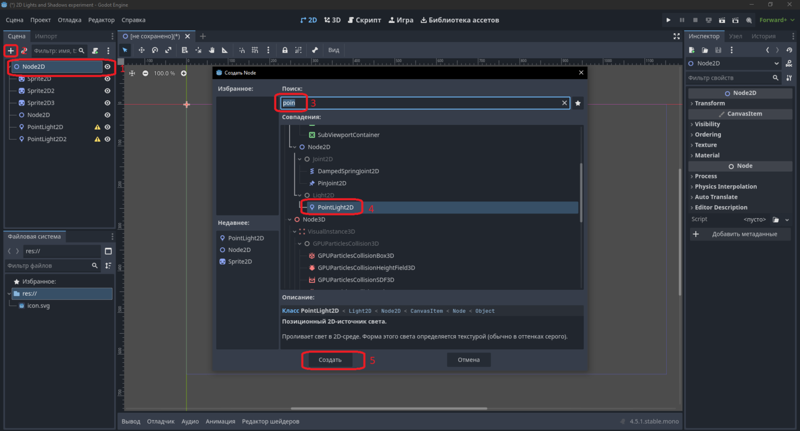
Task: Open the Вид viewport menu button
Action: [x=334, y=50]
